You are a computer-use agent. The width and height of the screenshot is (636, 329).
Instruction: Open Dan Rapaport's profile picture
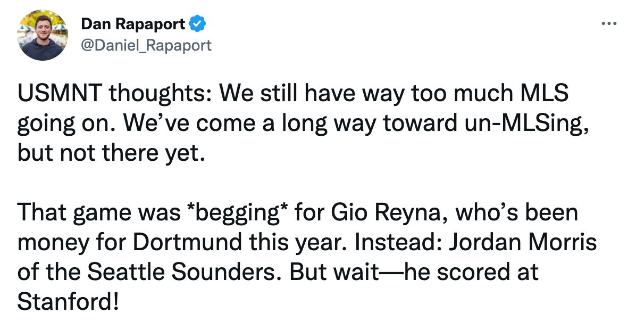tap(43, 35)
